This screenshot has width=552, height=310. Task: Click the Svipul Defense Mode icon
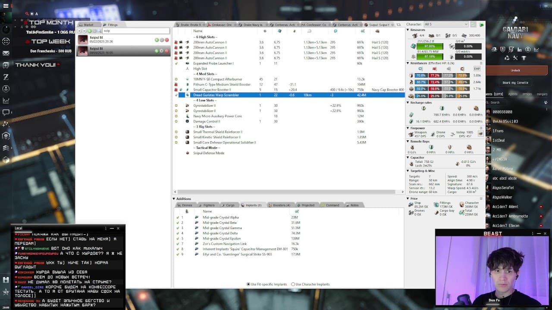187,153
